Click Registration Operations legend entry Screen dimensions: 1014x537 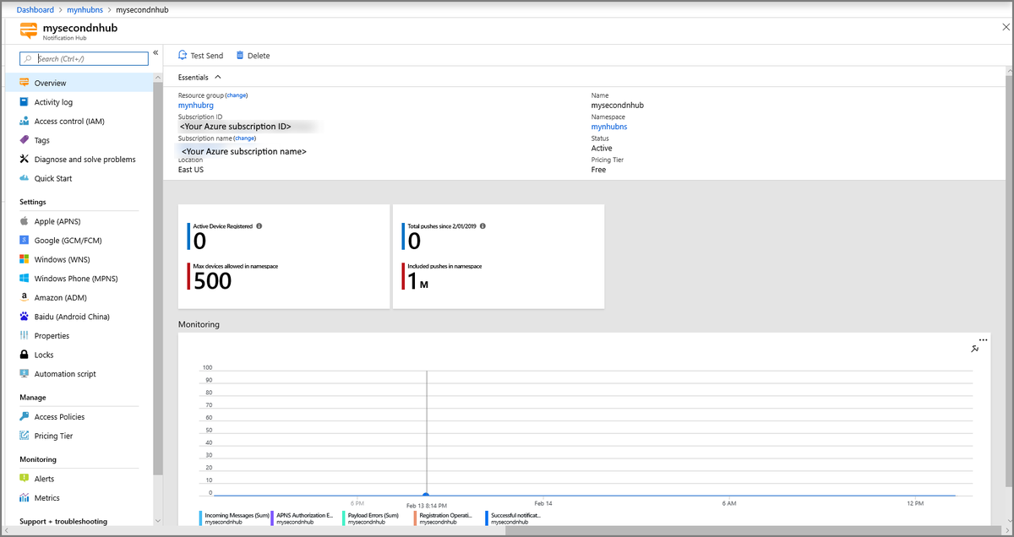pyautogui.click(x=443, y=518)
